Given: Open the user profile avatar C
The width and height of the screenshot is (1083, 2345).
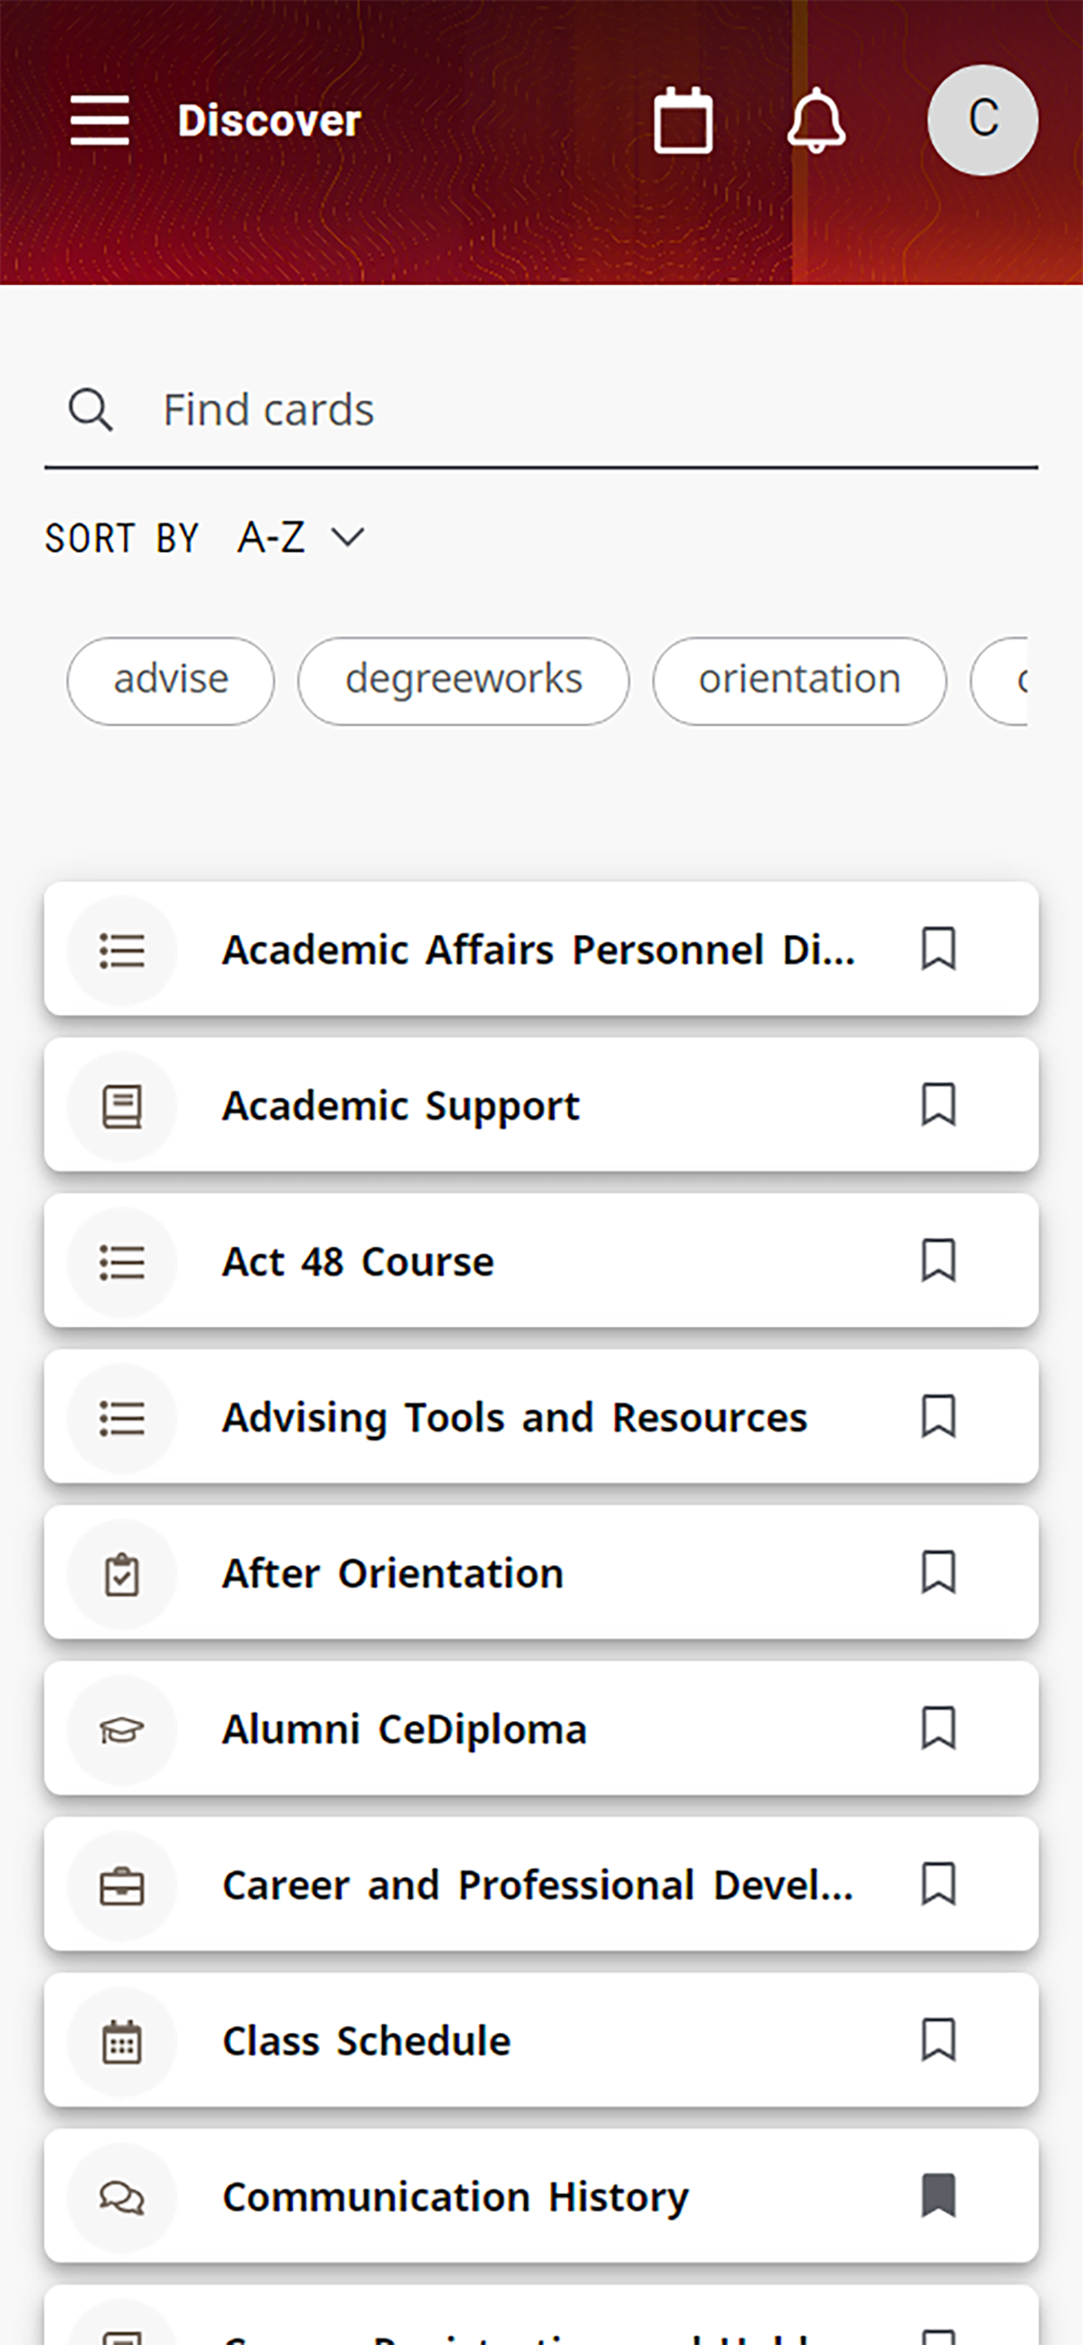Looking at the screenshot, I should pos(982,120).
